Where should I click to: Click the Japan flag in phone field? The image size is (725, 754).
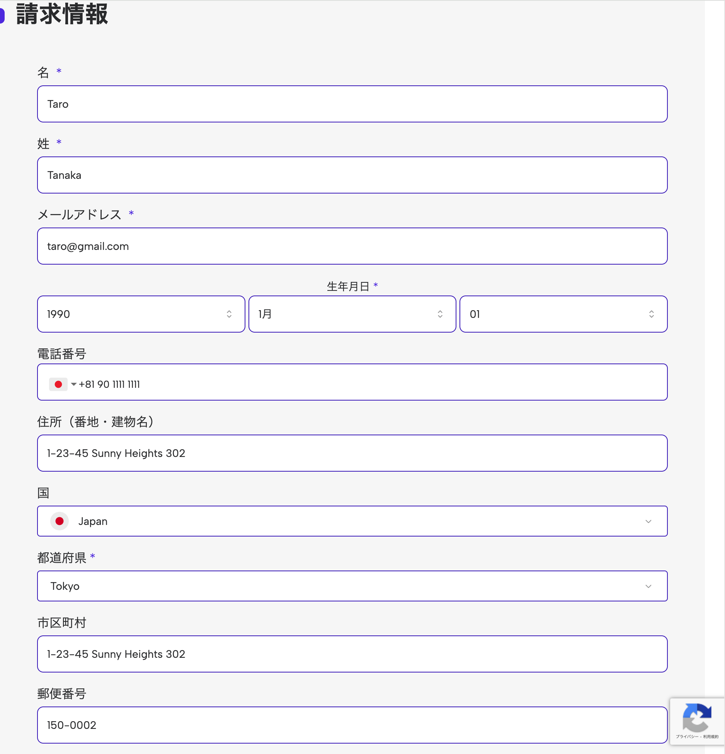[58, 384]
